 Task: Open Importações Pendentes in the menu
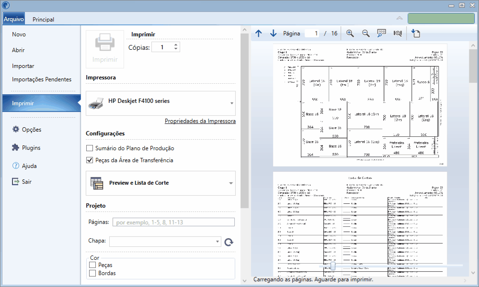pyautogui.click(x=42, y=79)
